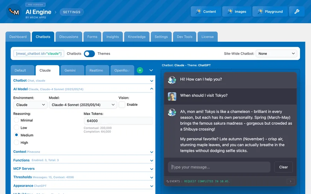The width and height of the screenshot is (311, 194).
Task: Select the Default chatbot tab
Action: pos(22,71)
